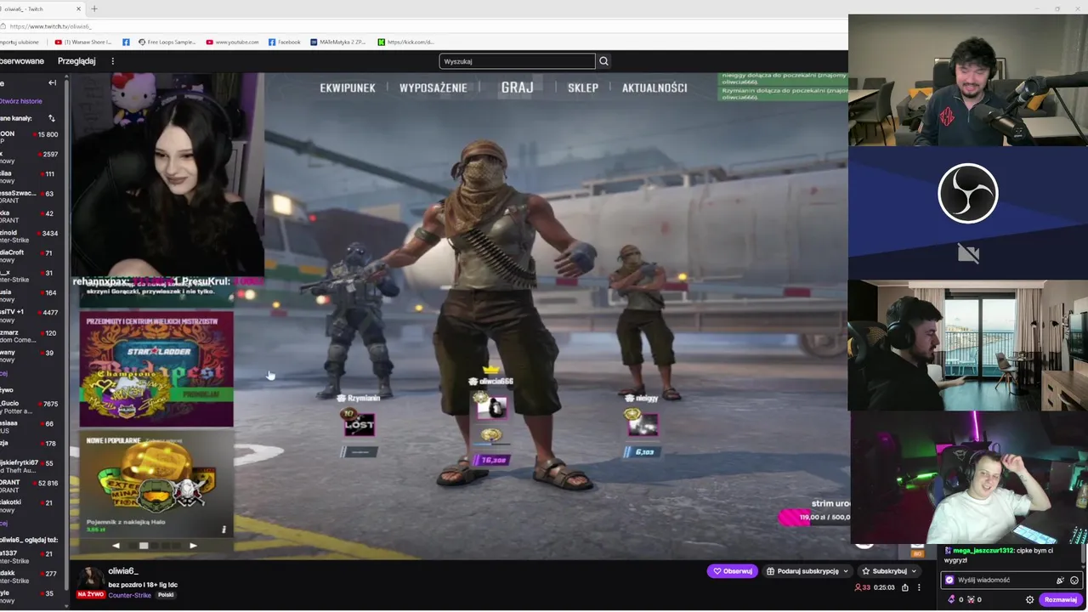Screen dimensions: 1088x612
Task: Click the stream goal progress bar
Action: pyautogui.click(x=814, y=517)
